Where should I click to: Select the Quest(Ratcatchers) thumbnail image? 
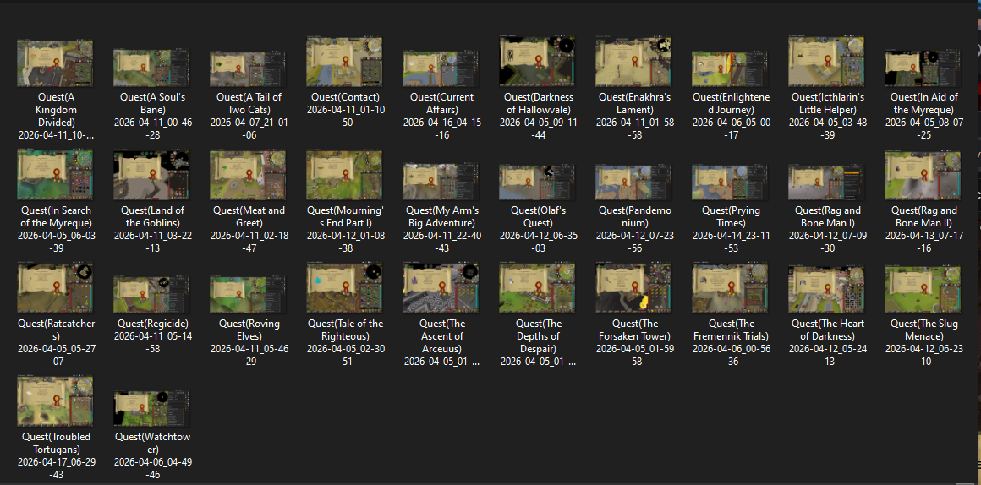tap(55, 288)
